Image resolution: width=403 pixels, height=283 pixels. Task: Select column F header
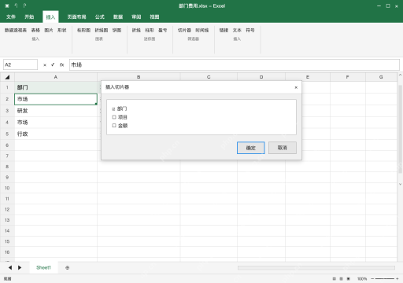[x=348, y=77]
